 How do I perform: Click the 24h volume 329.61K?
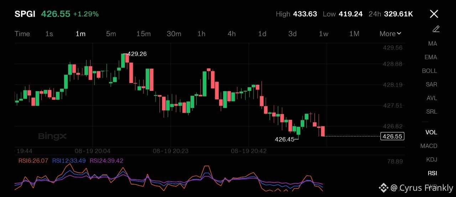[398, 14]
